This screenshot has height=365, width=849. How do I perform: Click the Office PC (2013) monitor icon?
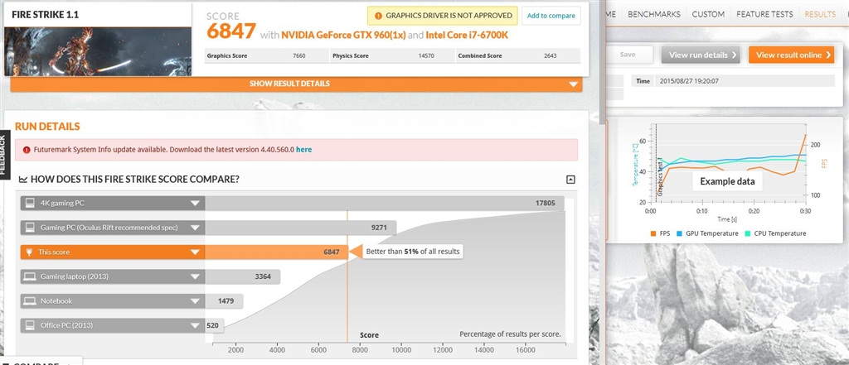tap(31, 325)
